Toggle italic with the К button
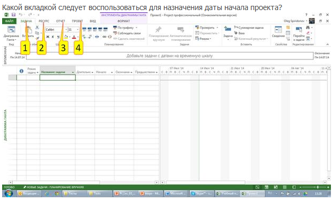 pyautogui.click(x=53, y=37)
